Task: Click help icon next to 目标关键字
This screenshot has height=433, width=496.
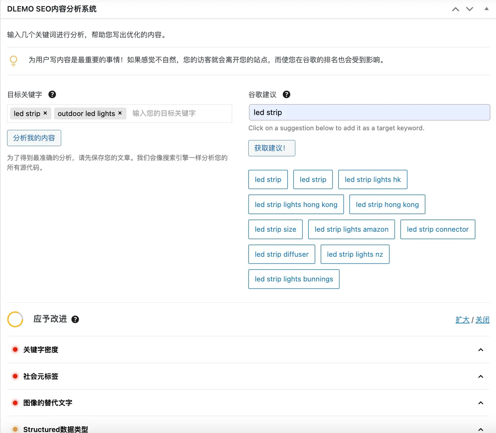Action: point(52,95)
